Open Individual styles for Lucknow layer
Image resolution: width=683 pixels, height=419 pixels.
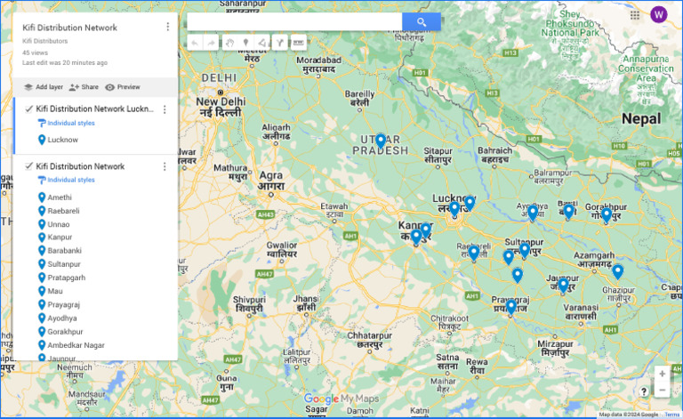71,124
